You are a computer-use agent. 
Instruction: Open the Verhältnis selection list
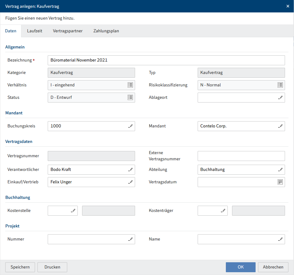(x=130, y=85)
